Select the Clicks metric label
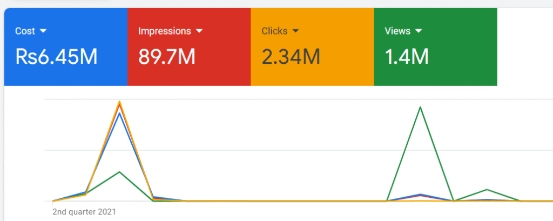This screenshot has height=221, width=553. pos(274,31)
